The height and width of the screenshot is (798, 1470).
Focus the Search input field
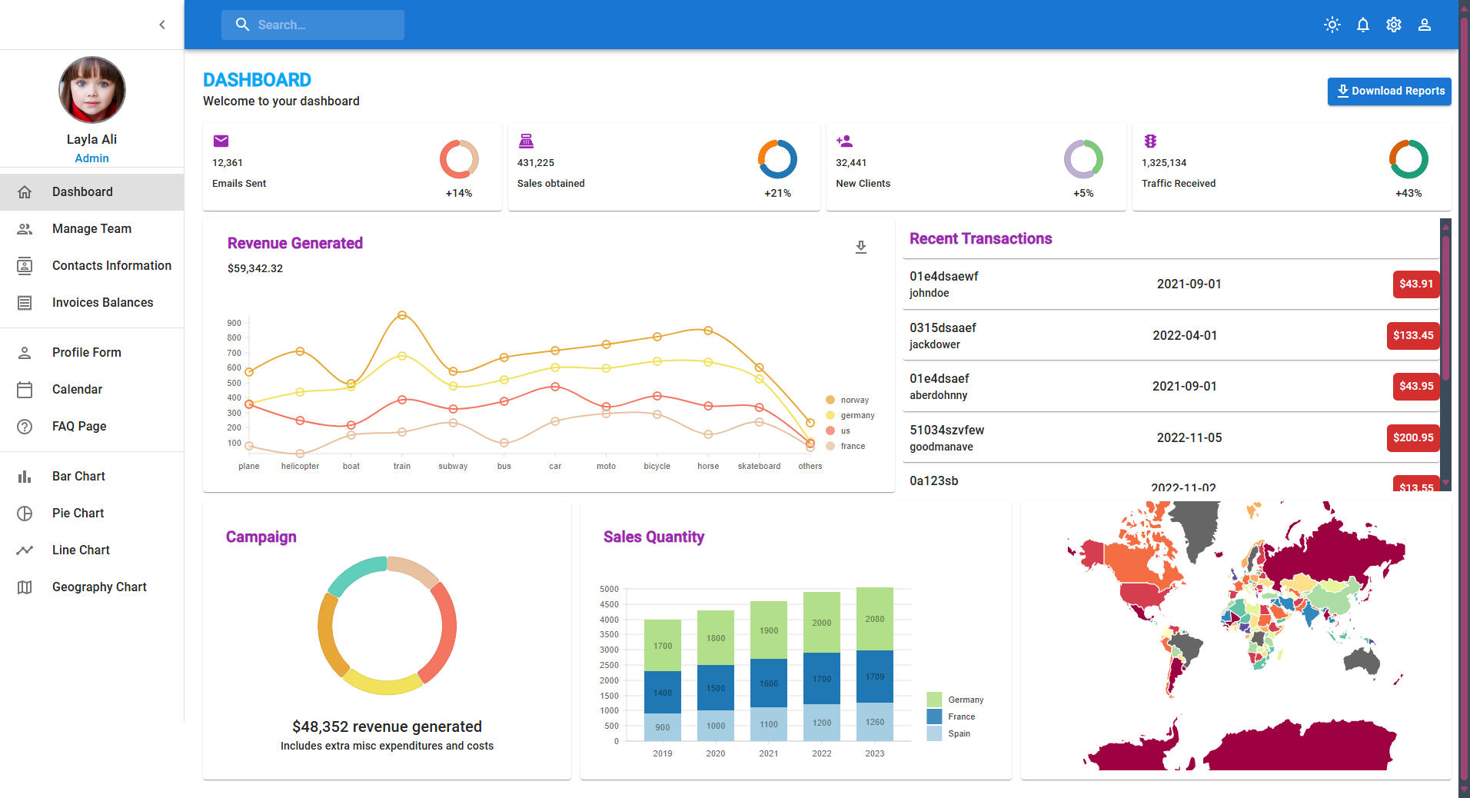(x=328, y=25)
